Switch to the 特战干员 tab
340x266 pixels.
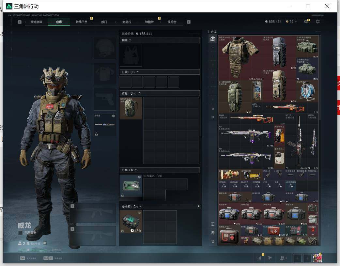[82, 22]
